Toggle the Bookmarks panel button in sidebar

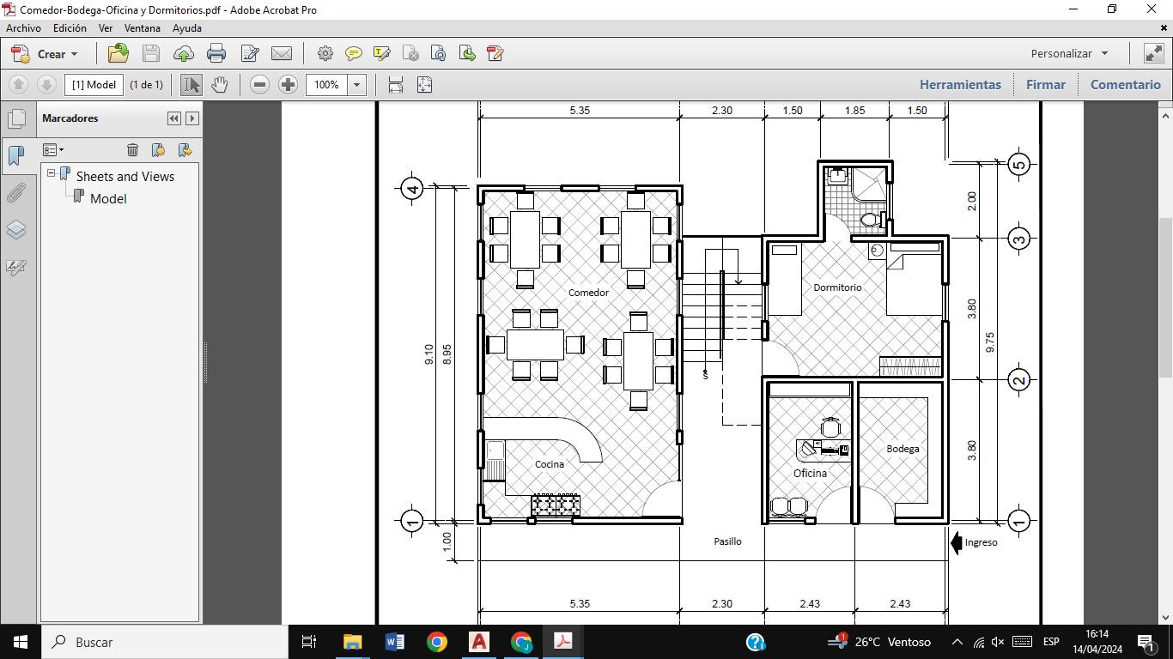click(16, 155)
